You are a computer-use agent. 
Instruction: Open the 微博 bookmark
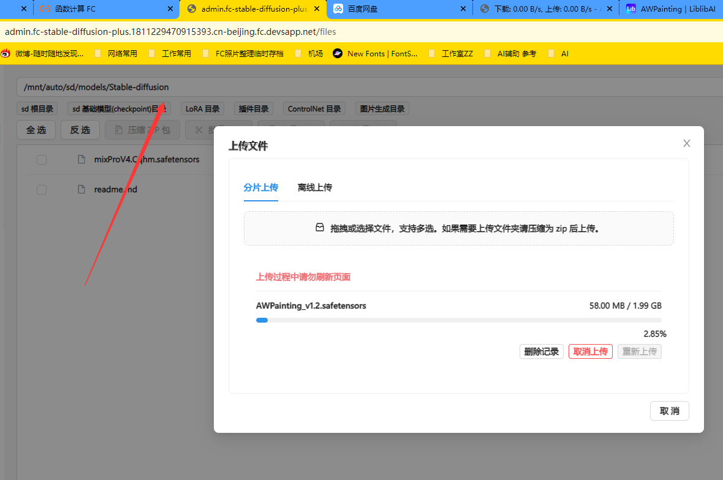[x=42, y=54]
